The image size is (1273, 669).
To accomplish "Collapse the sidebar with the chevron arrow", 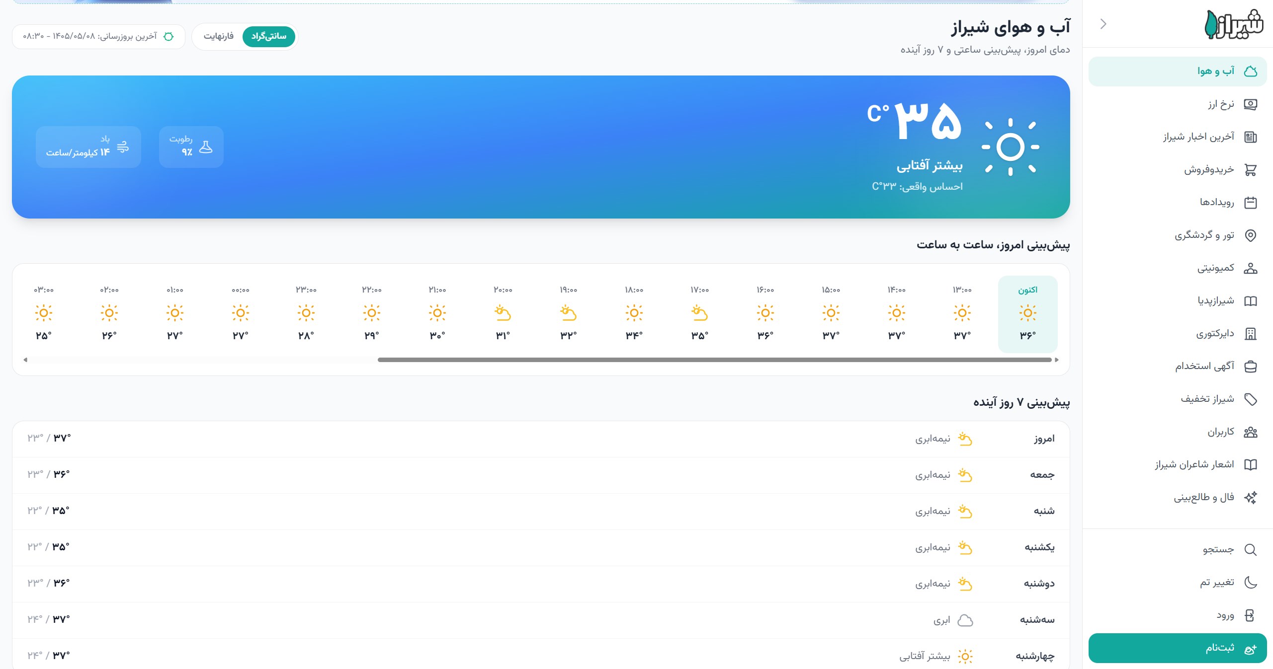I will tap(1103, 24).
